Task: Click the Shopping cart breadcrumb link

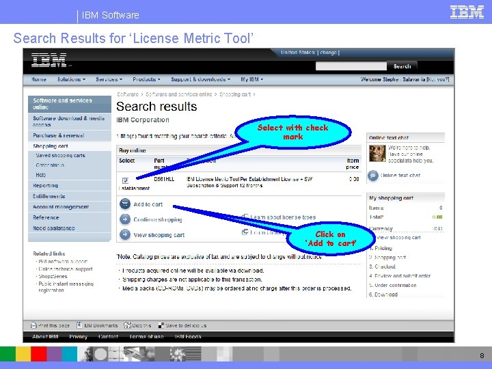Action: (235, 94)
